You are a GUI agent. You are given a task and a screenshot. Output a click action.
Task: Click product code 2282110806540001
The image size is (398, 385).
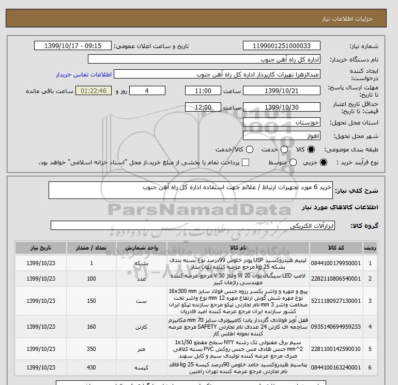pyautogui.click(x=336, y=279)
